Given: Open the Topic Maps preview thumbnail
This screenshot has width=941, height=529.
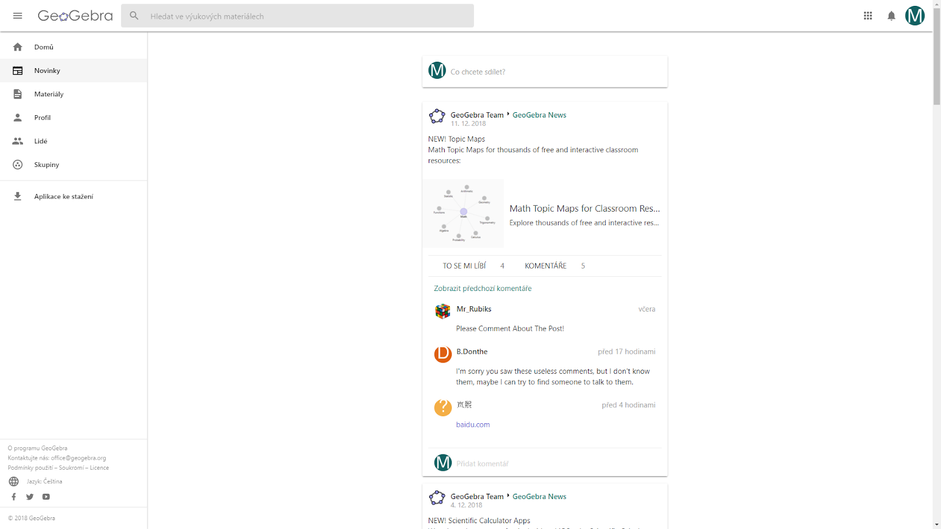Looking at the screenshot, I should (x=463, y=213).
